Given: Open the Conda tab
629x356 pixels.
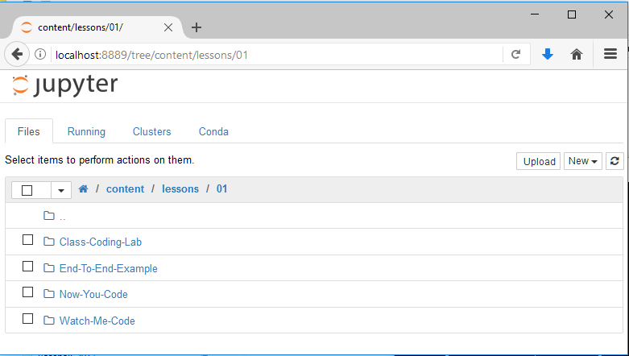Looking at the screenshot, I should [x=213, y=131].
